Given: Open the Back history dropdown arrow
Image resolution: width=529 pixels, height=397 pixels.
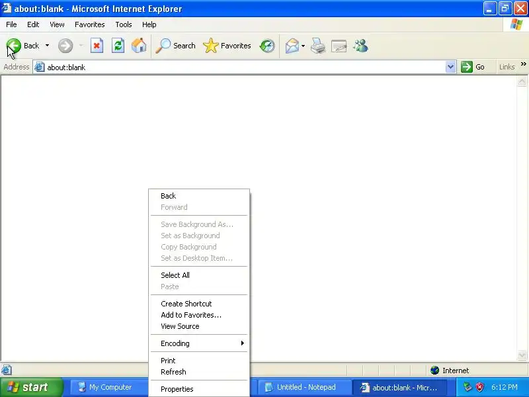Looking at the screenshot, I should [x=47, y=46].
